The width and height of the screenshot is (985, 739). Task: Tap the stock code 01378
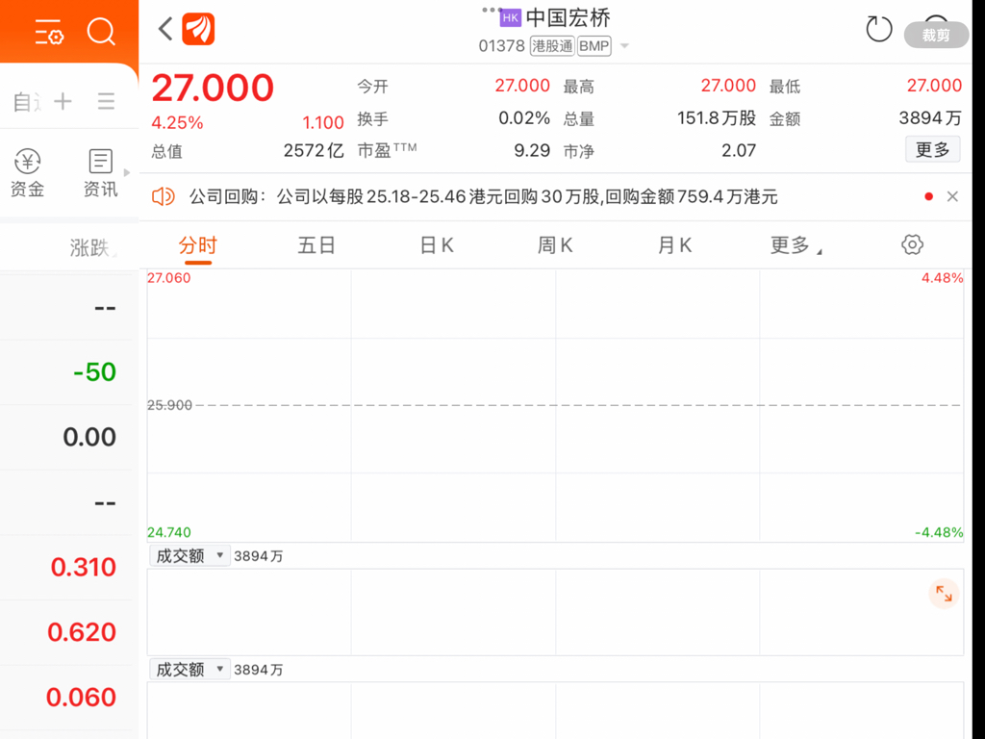(501, 46)
